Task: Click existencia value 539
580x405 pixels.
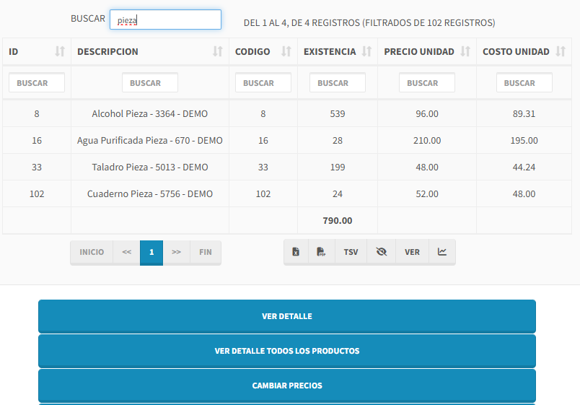Action: [338, 113]
